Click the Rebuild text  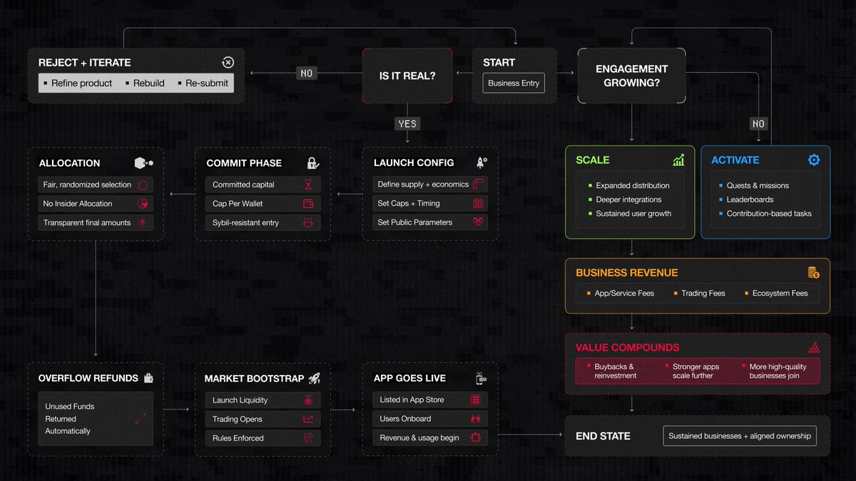[x=149, y=83]
